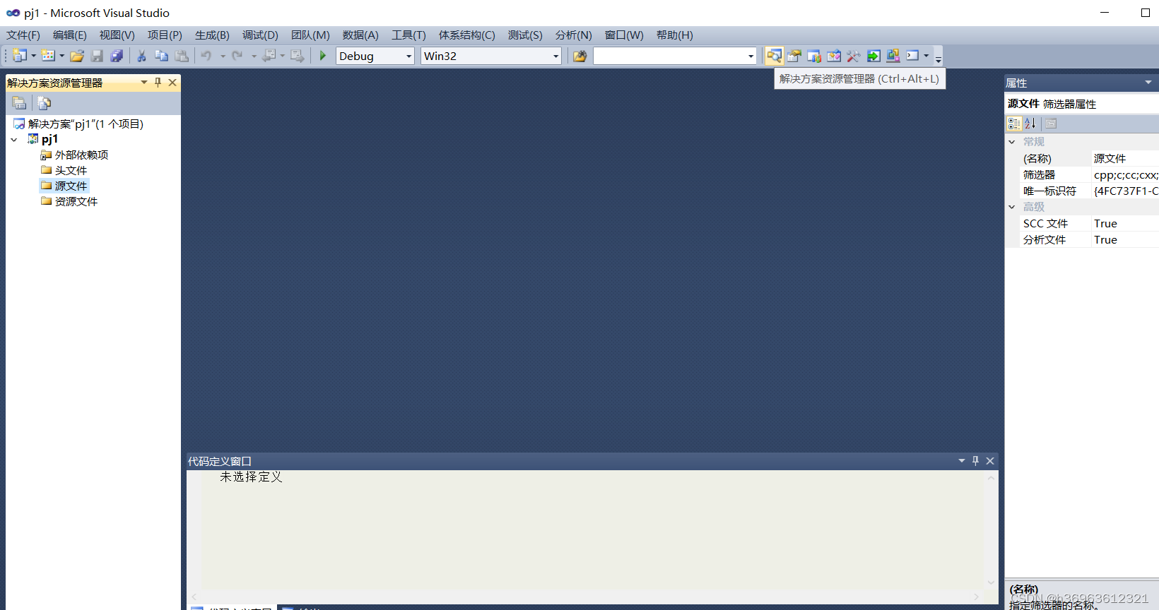Open Solution Explorer window position dropdown
Screen dimensions: 1159x610
[144, 83]
